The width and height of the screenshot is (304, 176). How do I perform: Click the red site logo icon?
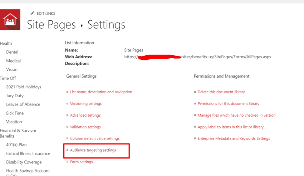(10, 20)
